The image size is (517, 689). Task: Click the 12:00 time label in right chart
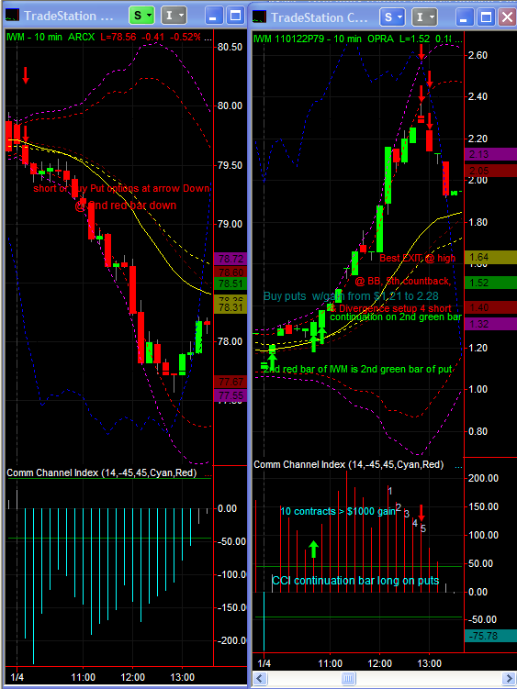click(x=380, y=663)
